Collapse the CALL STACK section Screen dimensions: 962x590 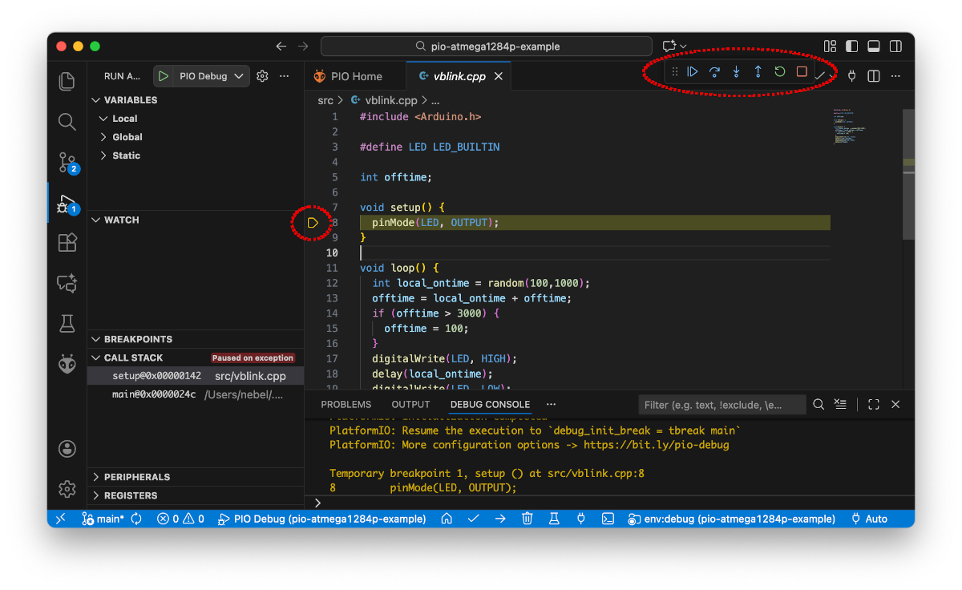point(133,358)
